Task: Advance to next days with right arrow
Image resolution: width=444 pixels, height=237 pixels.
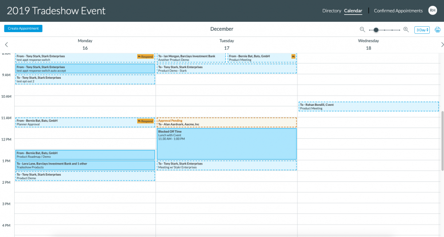Action: [x=442, y=44]
